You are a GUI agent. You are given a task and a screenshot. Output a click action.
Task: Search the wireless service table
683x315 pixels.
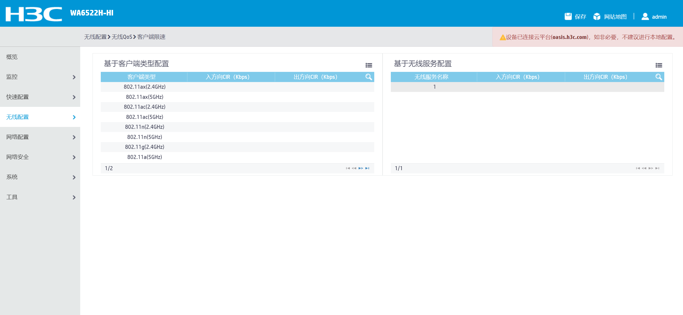pyautogui.click(x=659, y=77)
